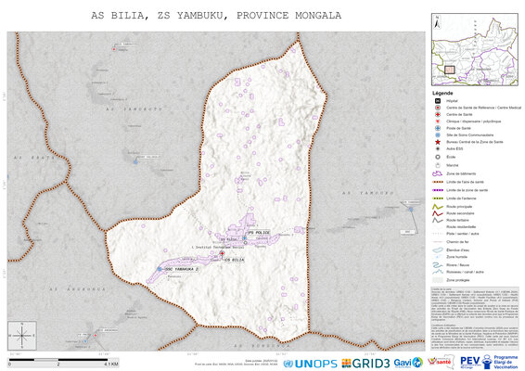The height and width of the screenshot is (371, 525).
Task: Click the PEV Programme Élargi de Vaccination logo
Action: coord(489,362)
